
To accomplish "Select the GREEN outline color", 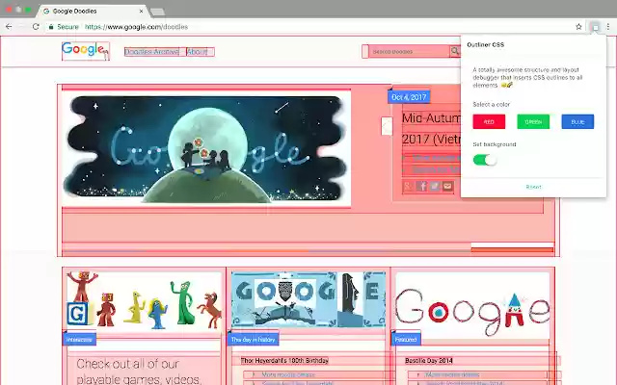I will (x=533, y=122).
